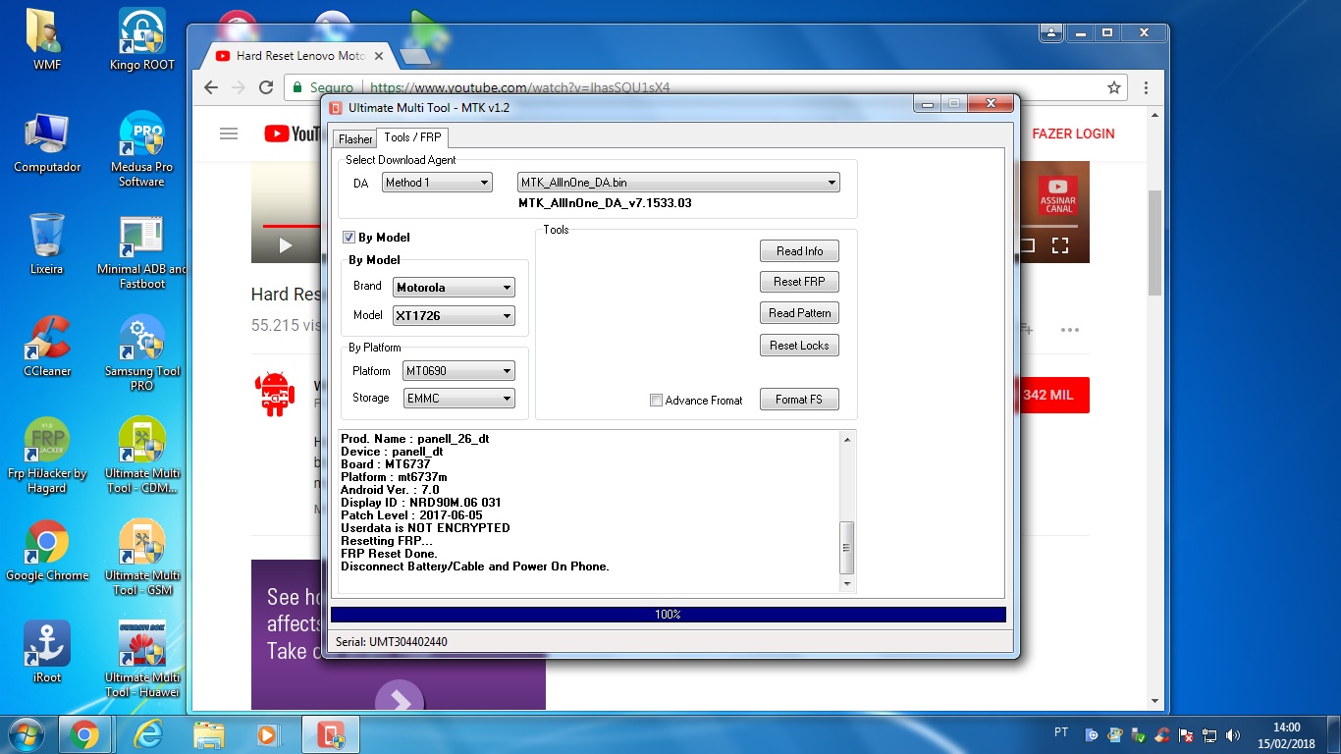1341x754 pixels.
Task: Launch Kingo ROOT desktop shortcut
Action: 141,39
